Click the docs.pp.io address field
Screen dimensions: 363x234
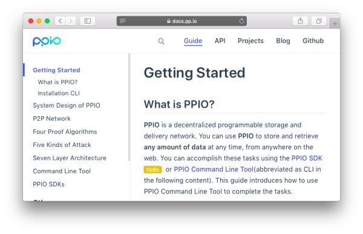(181, 21)
